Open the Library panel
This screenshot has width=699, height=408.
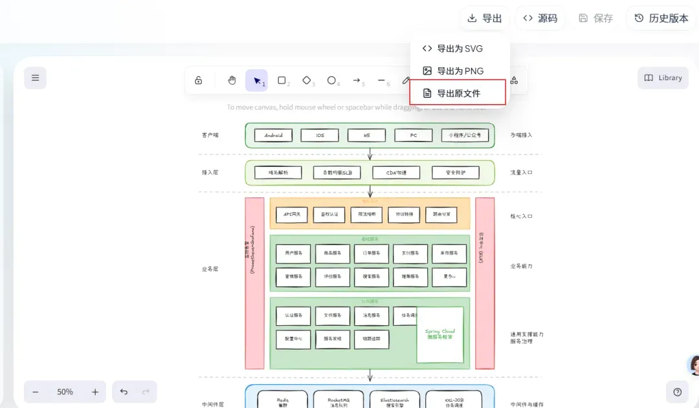pos(663,78)
